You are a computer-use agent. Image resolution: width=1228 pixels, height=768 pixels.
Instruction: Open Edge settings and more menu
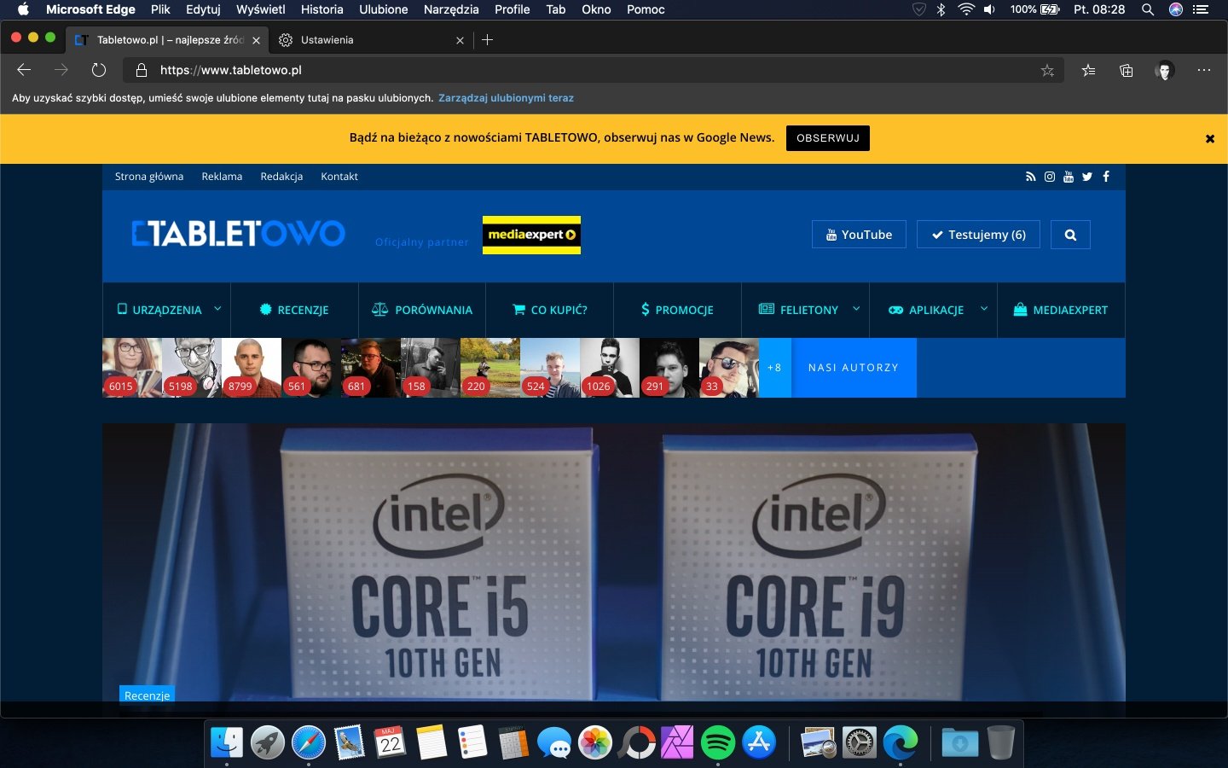pos(1204,70)
